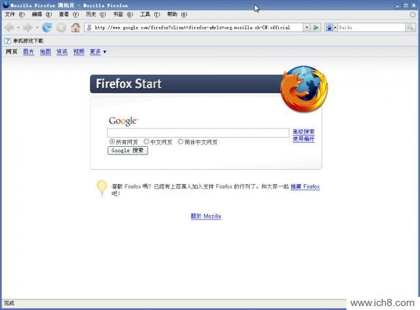Image resolution: width=420 pixels, height=310 pixels.
Task: Go to the Home page
Action: (x=75, y=28)
